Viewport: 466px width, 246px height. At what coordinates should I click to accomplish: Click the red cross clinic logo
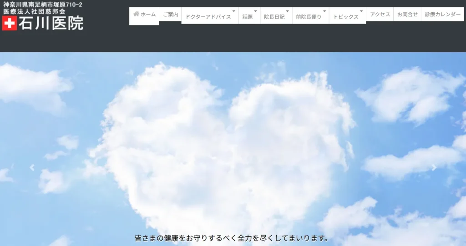coord(10,24)
